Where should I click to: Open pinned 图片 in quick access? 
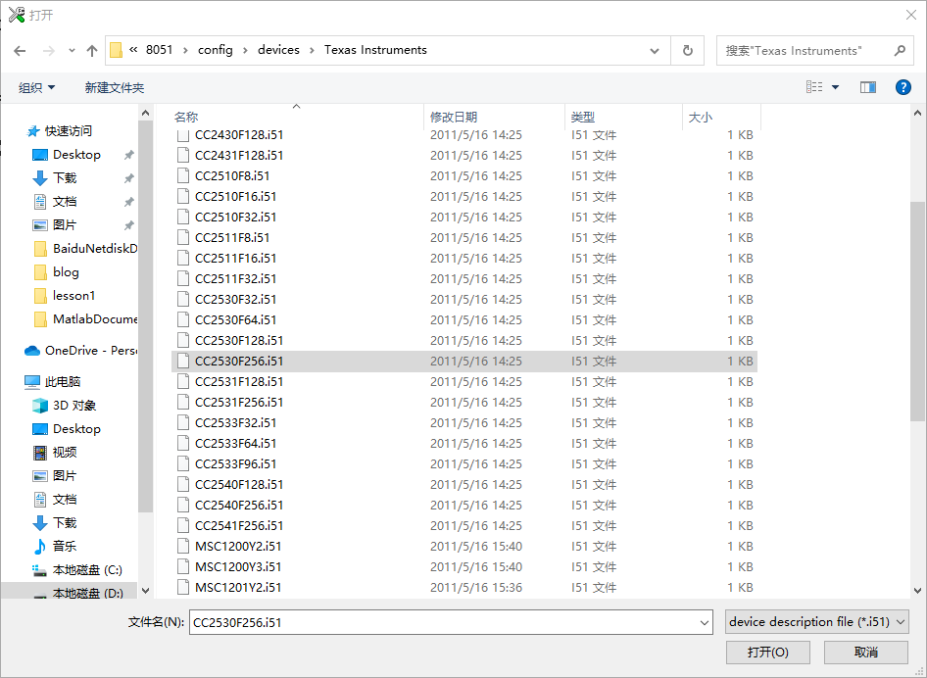coord(65,225)
